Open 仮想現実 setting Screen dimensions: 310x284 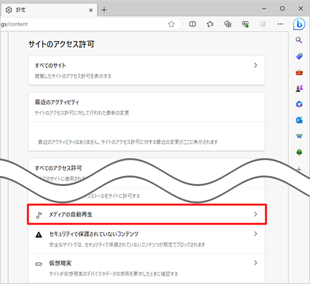(x=146, y=268)
